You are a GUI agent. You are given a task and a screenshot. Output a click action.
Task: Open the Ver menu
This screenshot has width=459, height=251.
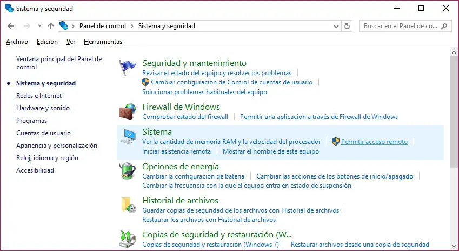71,42
